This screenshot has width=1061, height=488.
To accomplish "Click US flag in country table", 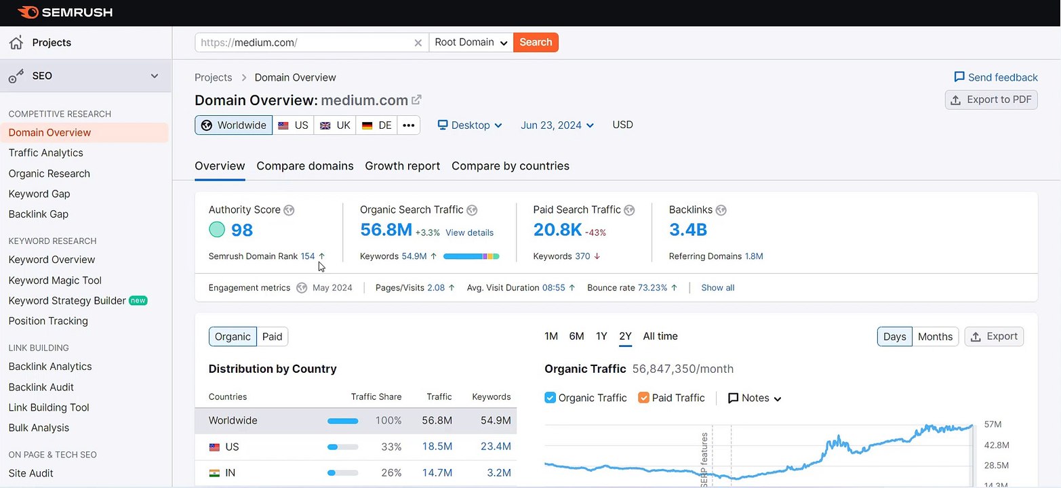I will (214, 447).
